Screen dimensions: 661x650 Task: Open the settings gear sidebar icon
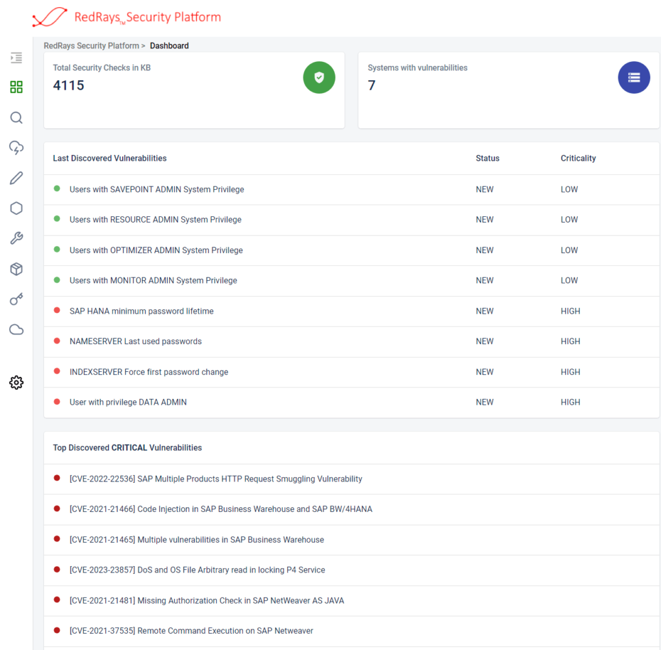point(16,383)
